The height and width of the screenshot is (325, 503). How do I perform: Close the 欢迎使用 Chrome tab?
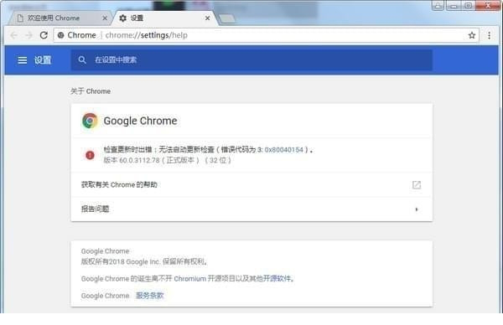pyautogui.click(x=105, y=18)
